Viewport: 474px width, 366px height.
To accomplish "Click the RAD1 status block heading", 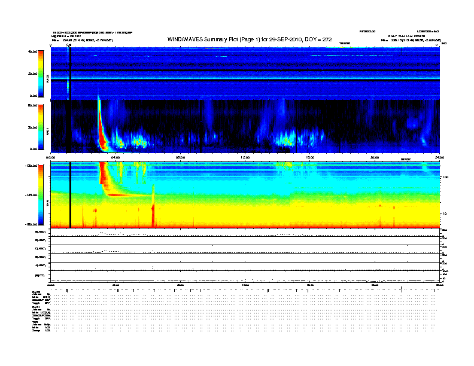I will tap(37, 307).
